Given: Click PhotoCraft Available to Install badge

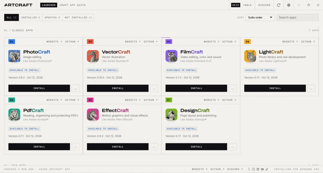Looking at the screenshot, I should tap(24, 70).
